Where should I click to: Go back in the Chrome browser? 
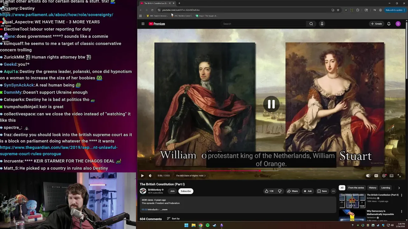point(141,10)
